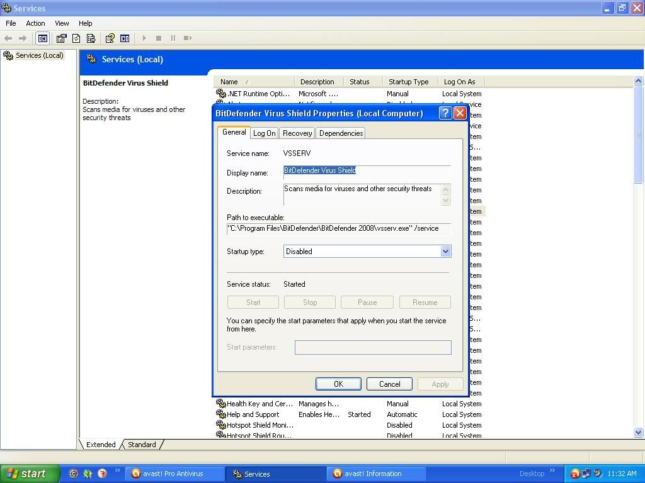Select the Help and Support service name
This screenshot has width=645, height=483.
tap(253, 414)
